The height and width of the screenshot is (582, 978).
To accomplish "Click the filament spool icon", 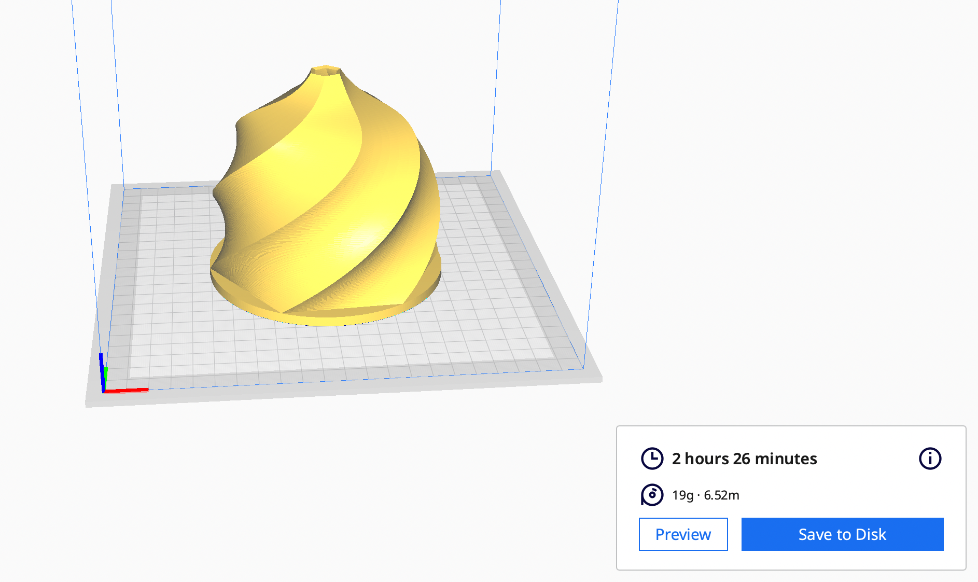I will click(x=652, y=494).
